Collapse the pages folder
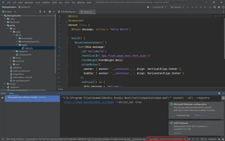Viewport: 225px width, 141px height. 17,45
